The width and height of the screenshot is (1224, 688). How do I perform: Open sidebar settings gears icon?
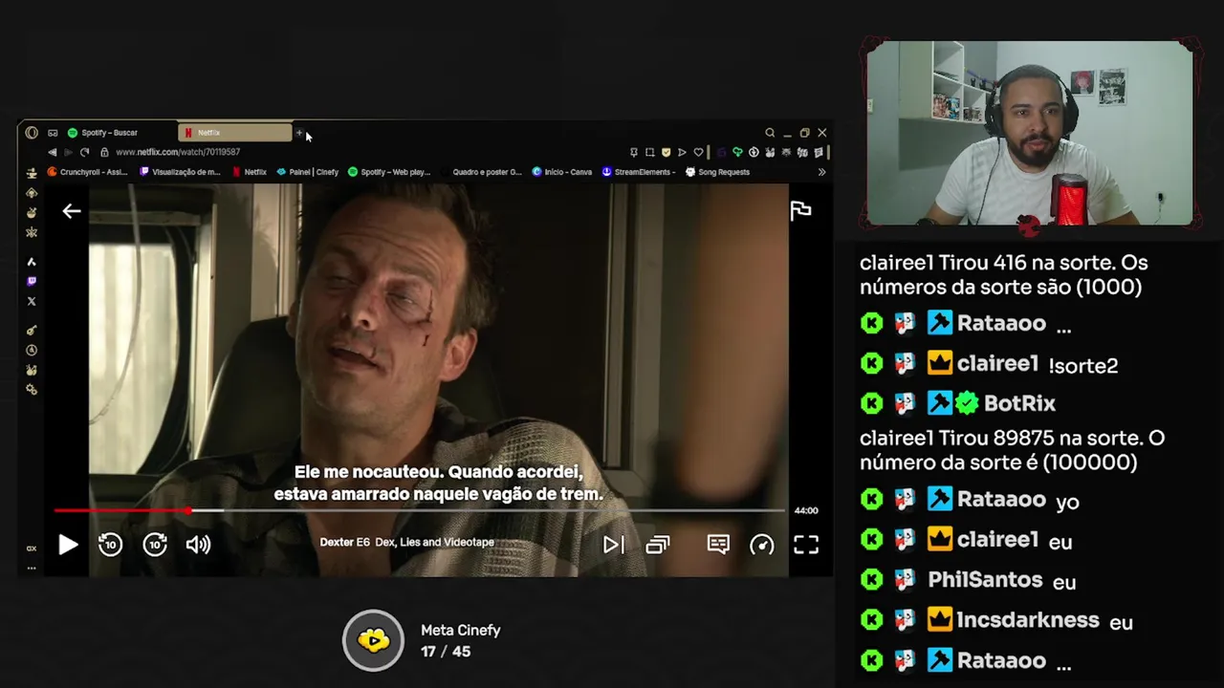tap(32, 390)
